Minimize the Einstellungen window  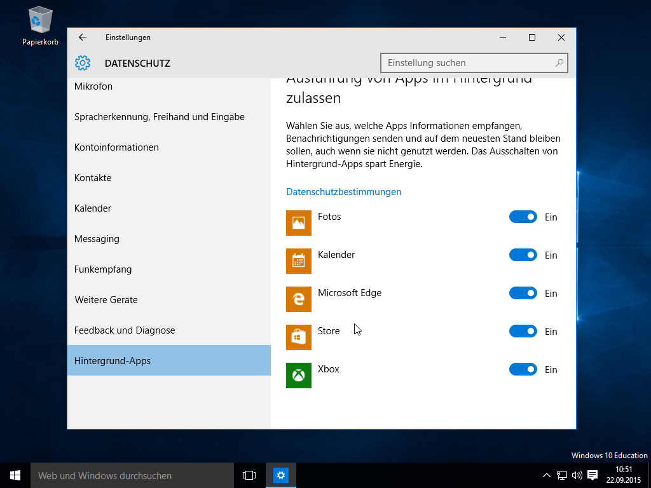(x=503, y=37)
